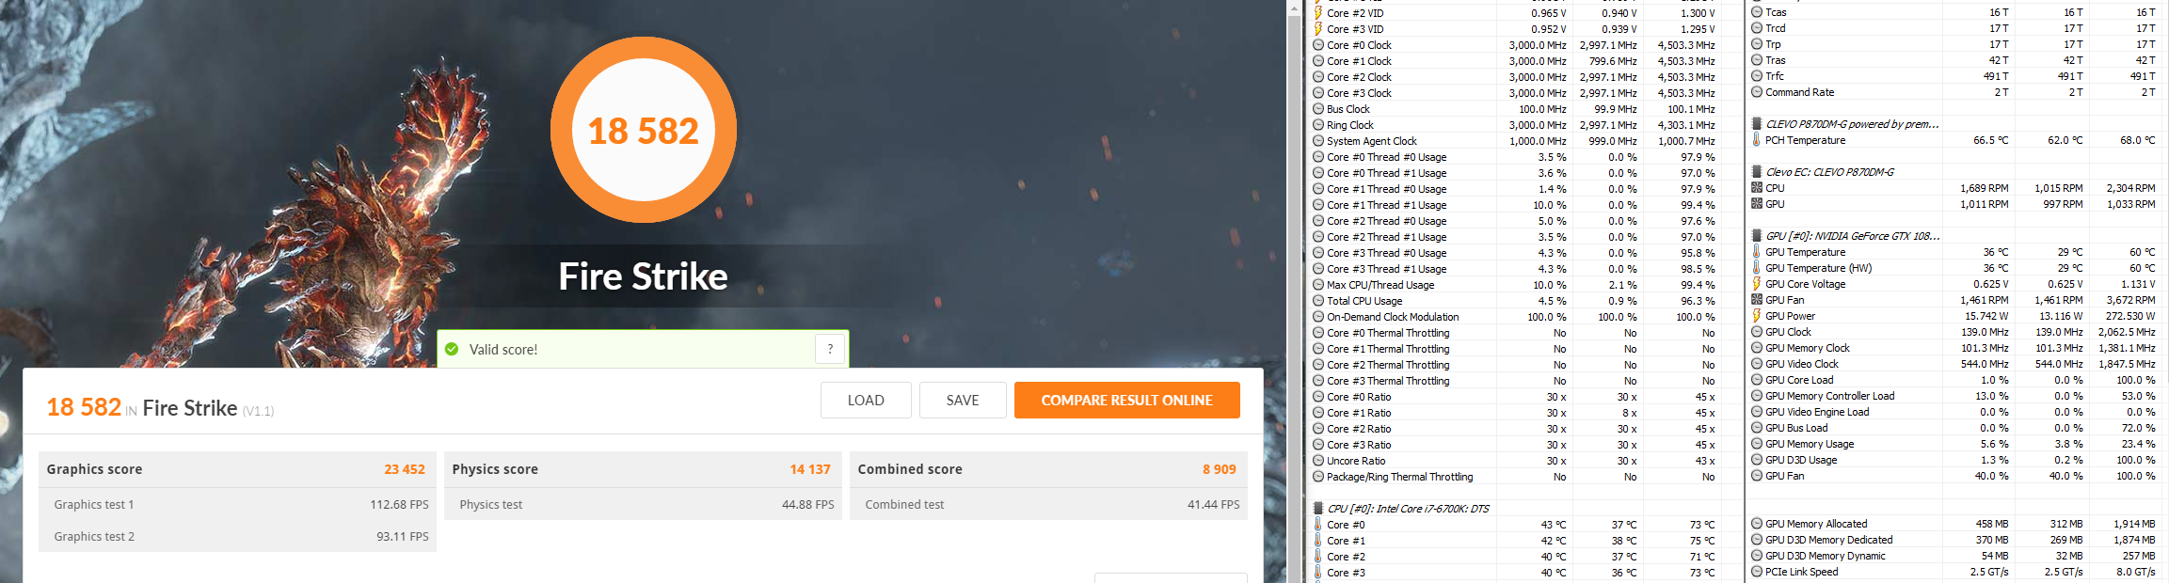Click the large Fire Strike title
This screenshot has width=2169, height=583.
(644, 276)
